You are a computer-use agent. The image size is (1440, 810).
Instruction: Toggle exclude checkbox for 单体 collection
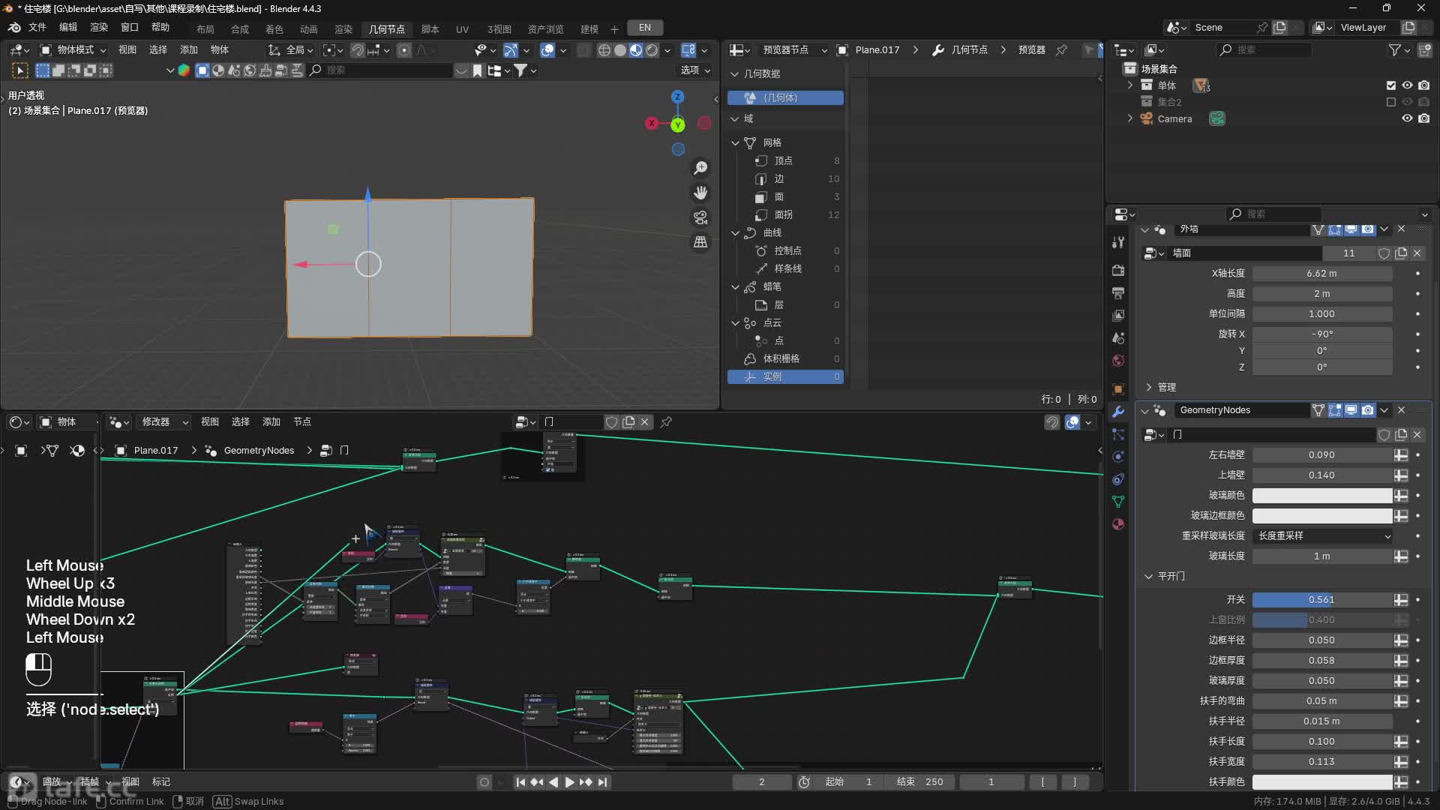[x=1391, y=85]
